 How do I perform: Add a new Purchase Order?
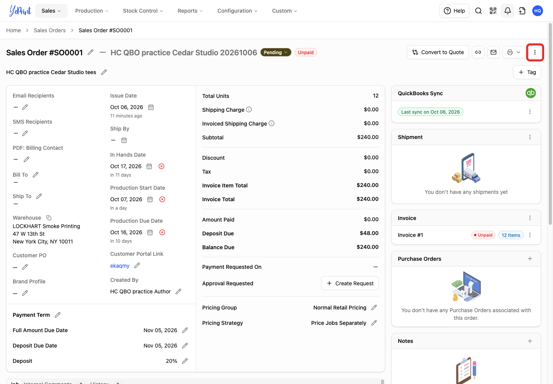point(530,259)
